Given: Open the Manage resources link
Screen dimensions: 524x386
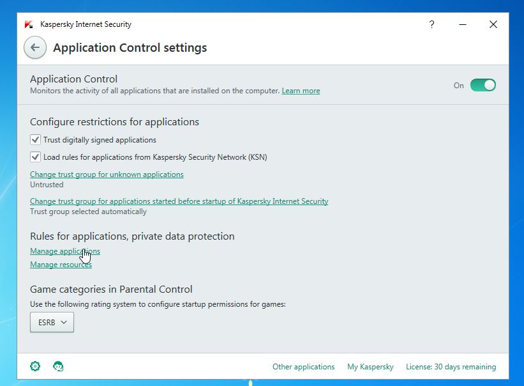Looking at the screenshot, I should 61,265.
